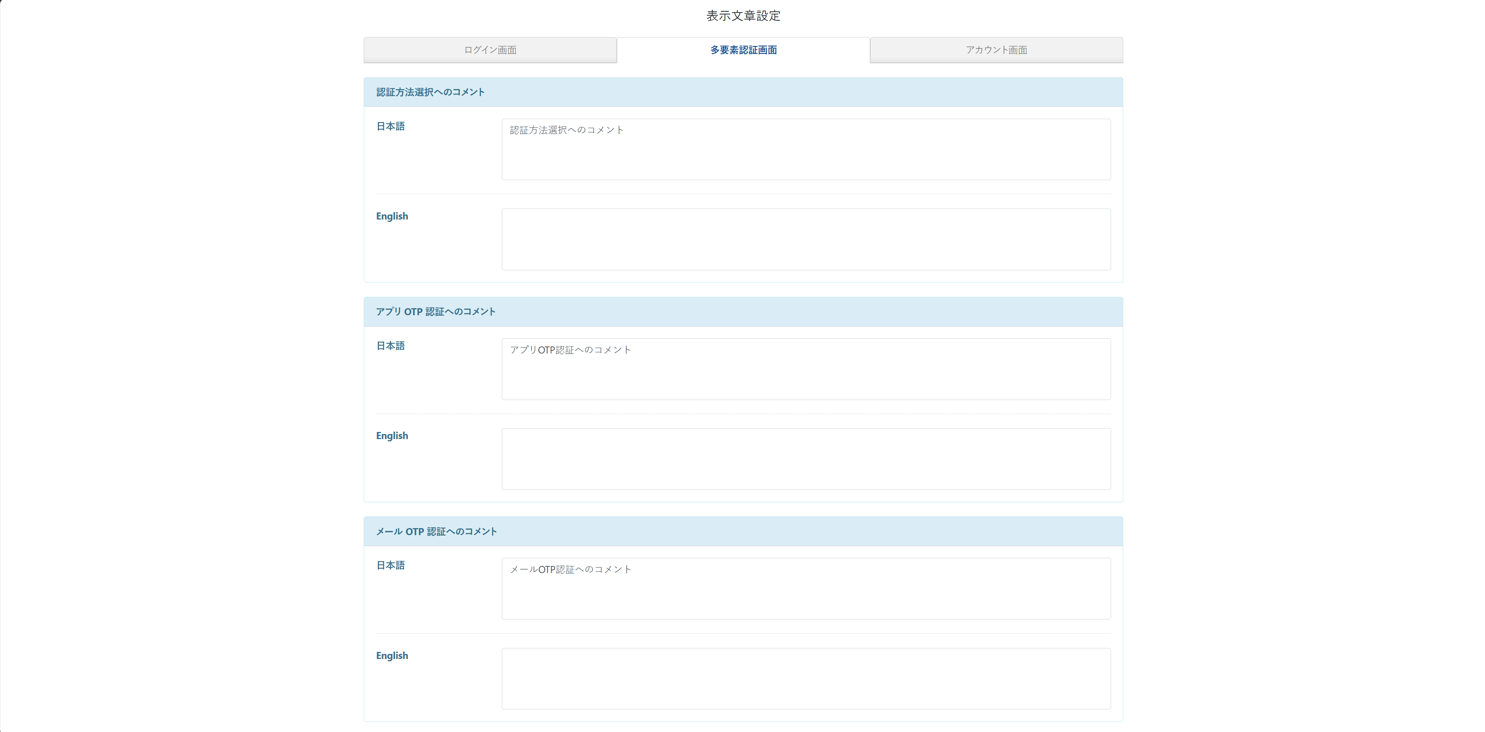The width and height of the screenshot is (1485, 732).
Task: Click the アプリ OTP 認証へのコメント section header
Action: (436, 312)
